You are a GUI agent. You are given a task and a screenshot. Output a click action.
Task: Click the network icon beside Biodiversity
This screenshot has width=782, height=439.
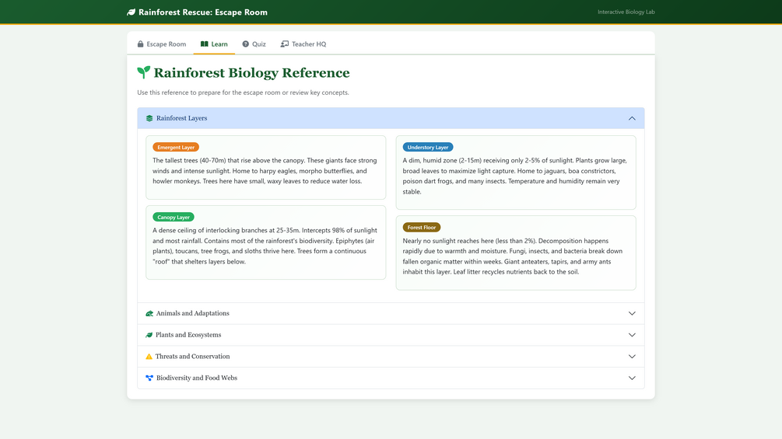tap(149, 378)
